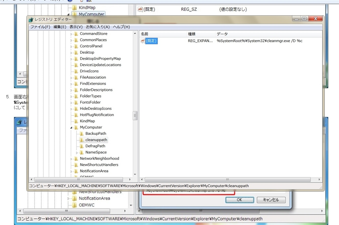Click the Desktop folder icon

point(76,53)
